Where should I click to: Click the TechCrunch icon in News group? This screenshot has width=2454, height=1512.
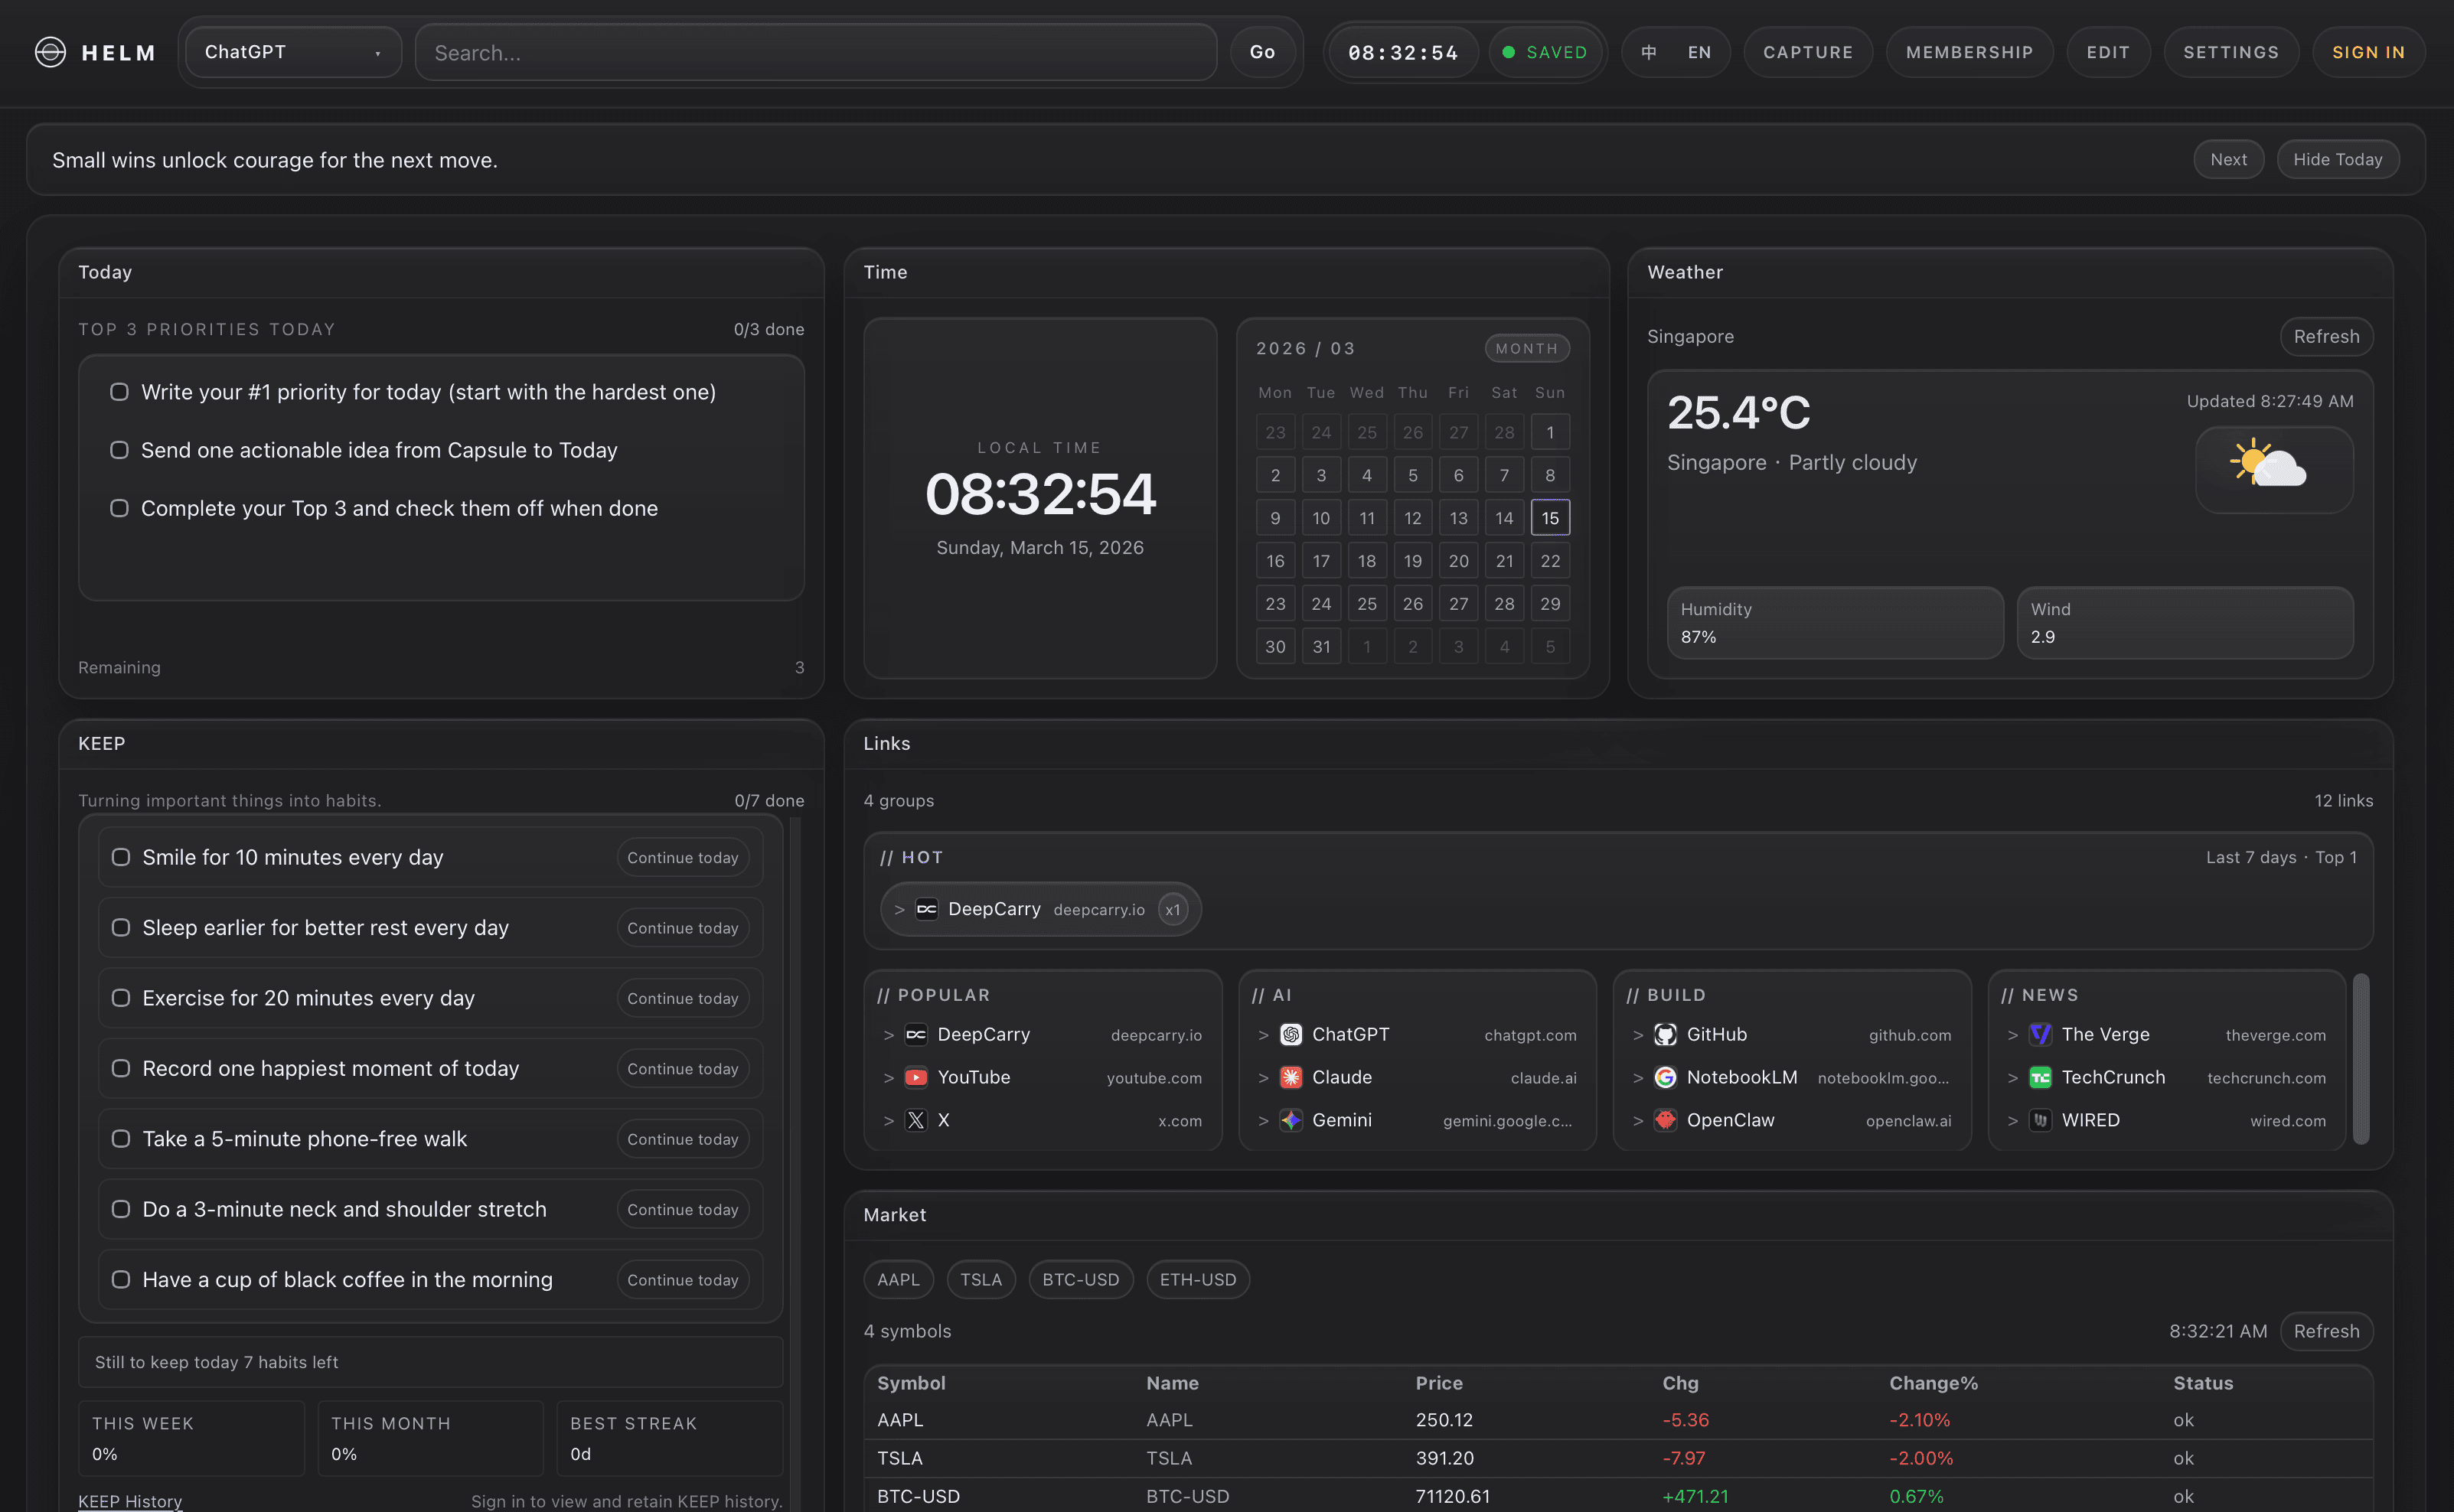2040,1077
